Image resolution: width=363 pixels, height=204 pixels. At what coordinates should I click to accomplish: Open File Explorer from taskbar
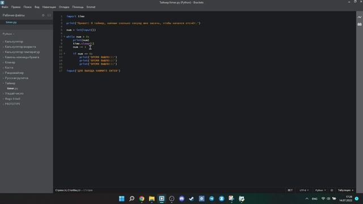pyautogui.click(x=151, y=199)
